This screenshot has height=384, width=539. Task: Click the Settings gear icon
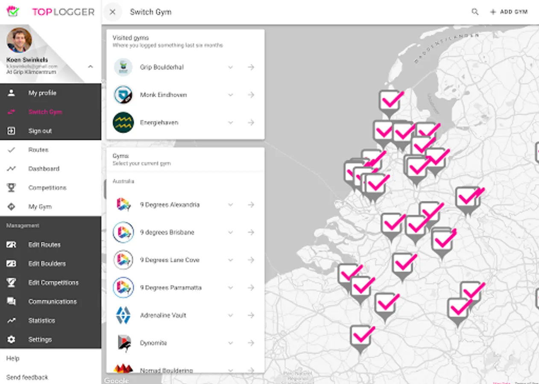coord(12,339)
